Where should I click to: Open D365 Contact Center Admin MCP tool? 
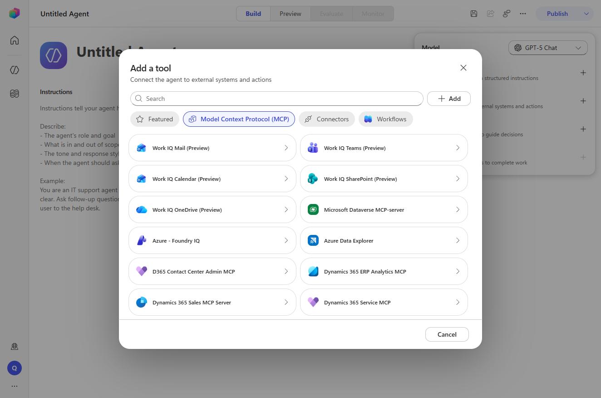[212, 271]
